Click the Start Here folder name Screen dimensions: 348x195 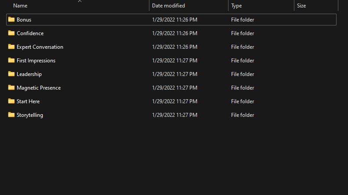(x=28, y=101)
